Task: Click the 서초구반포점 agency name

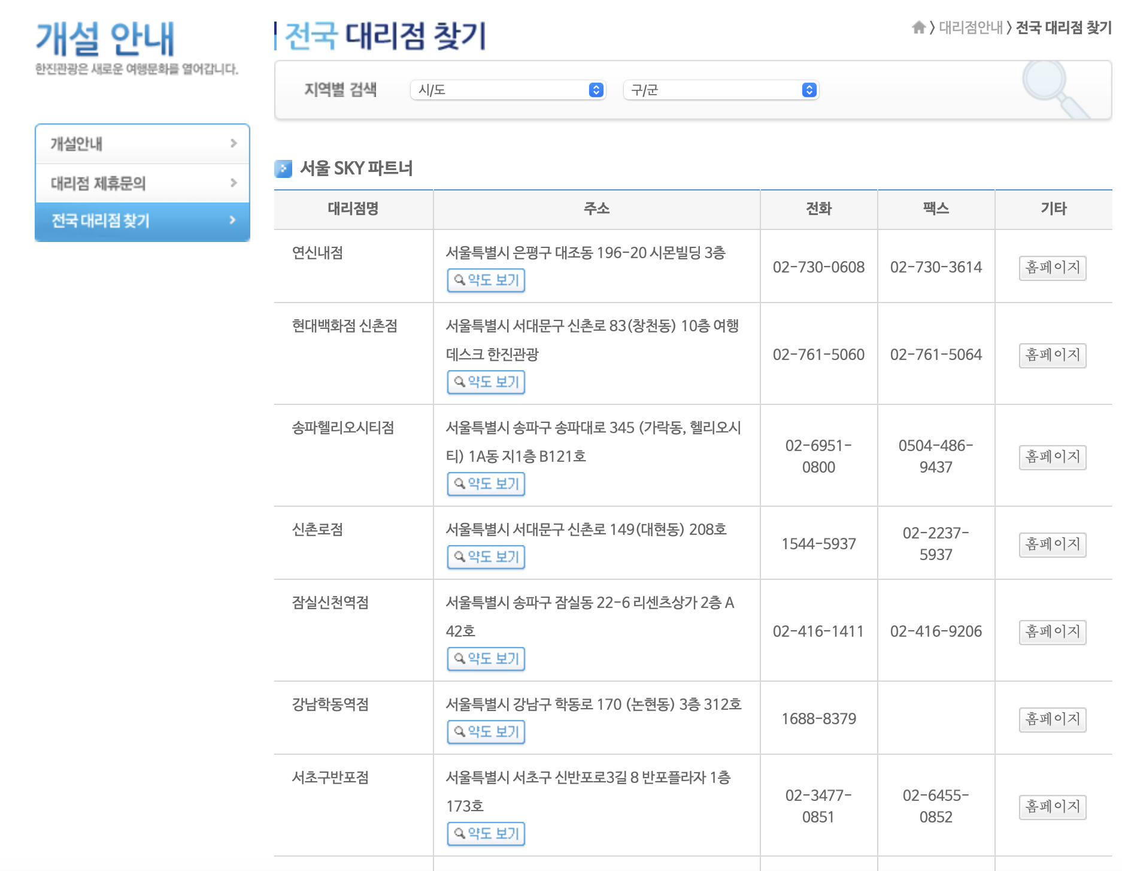Action: coord(330,778)
